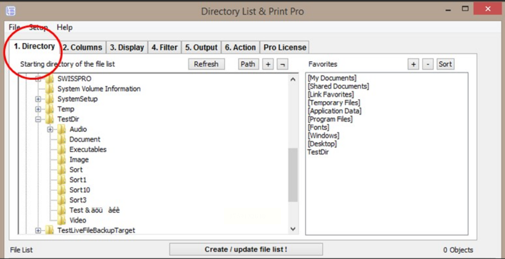Click the Video folder icon
This screenshot has height=259, width=505.
tap(62, 220)
